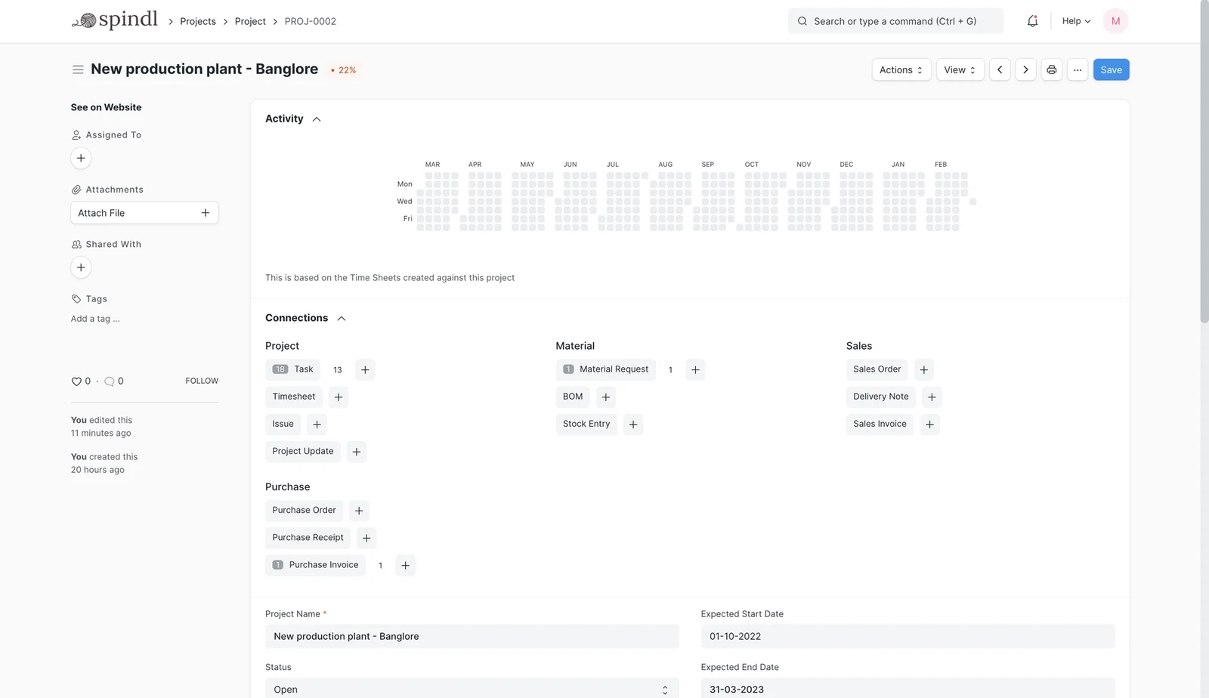This screenshot has width=1209, height=698.
Task: Open the Actions dropdown
Action: click(901, 69)
